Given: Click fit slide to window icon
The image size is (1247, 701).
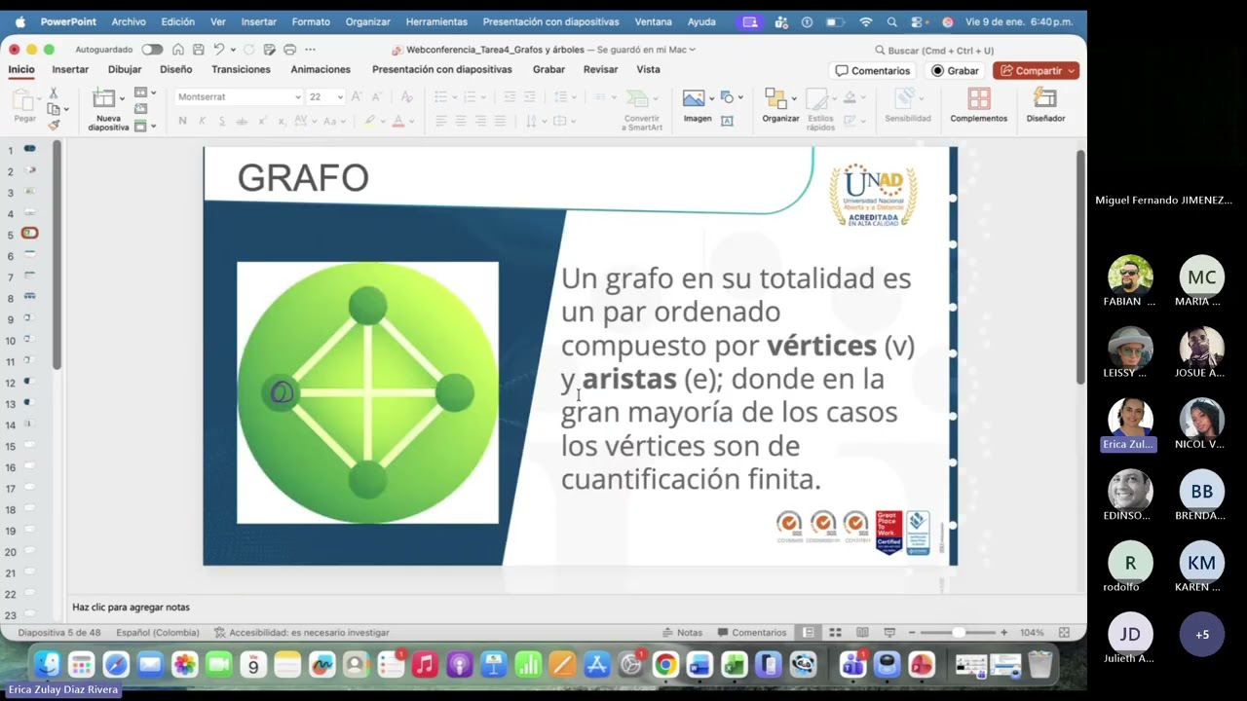Looking at the screenshot, I should pos(1064,632).
